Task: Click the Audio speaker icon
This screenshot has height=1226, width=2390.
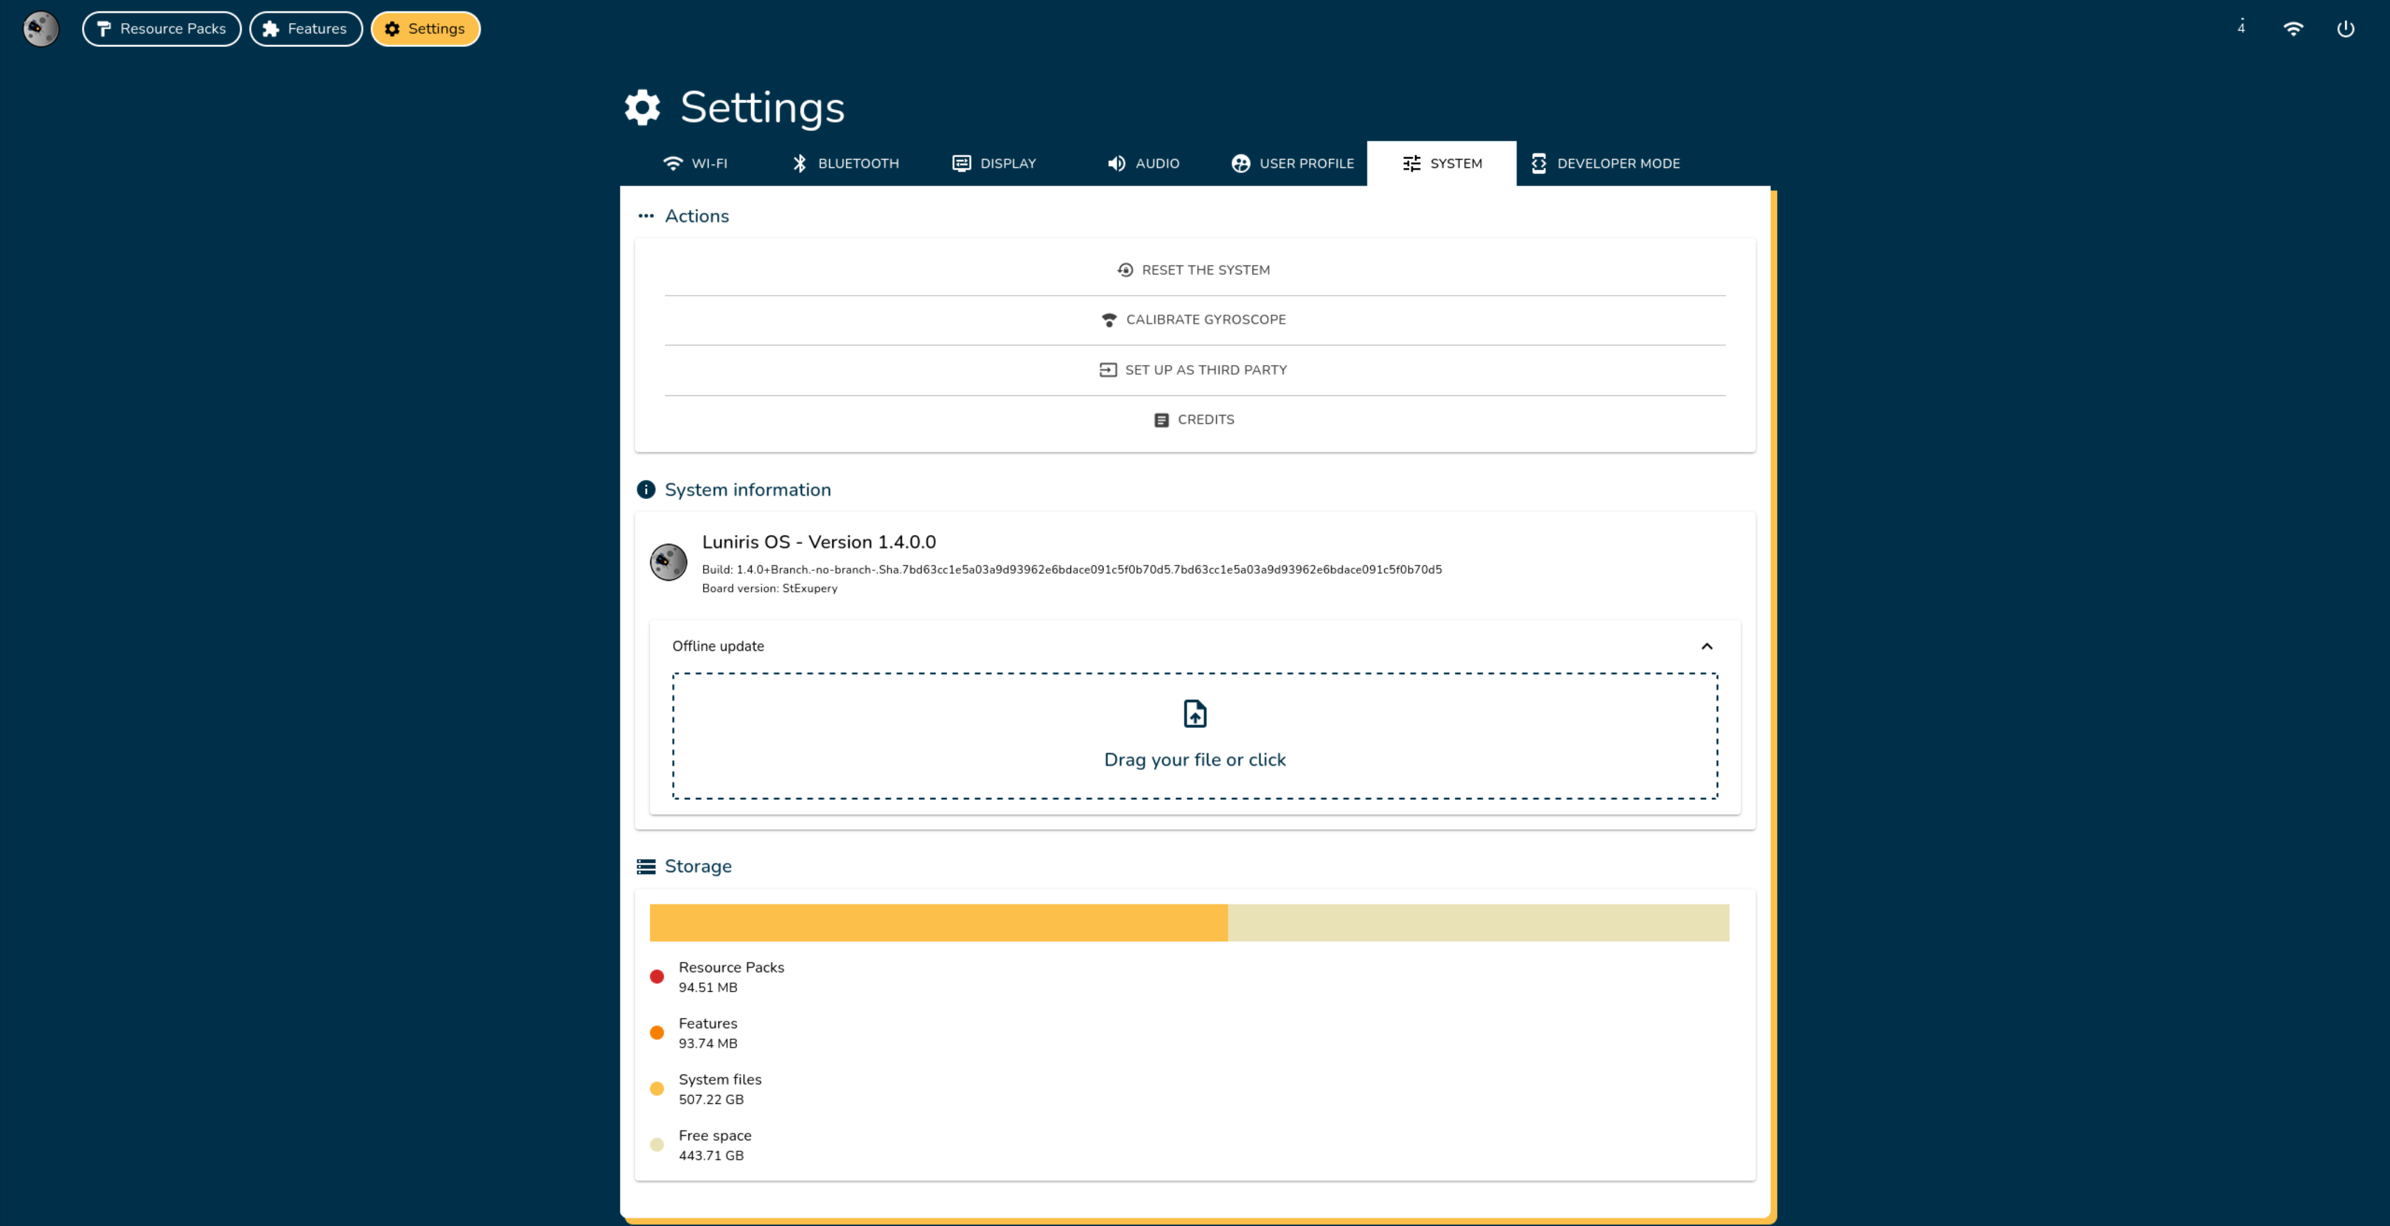Action: tap(1115, 163)
